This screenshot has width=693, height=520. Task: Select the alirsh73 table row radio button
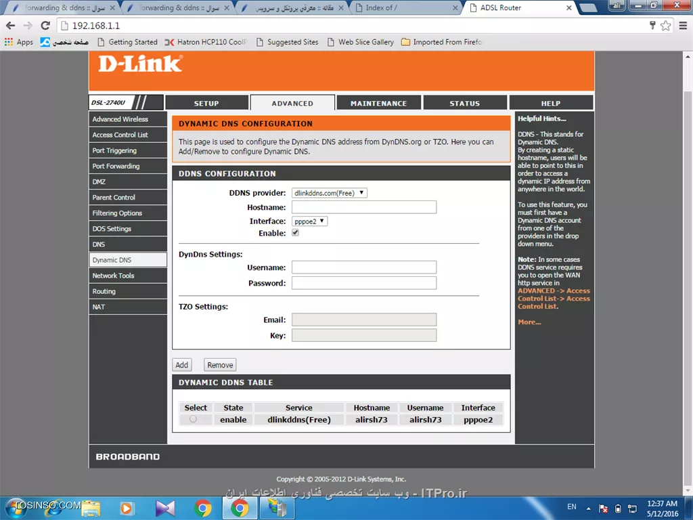pyautogui.click(x=193, y=418)
